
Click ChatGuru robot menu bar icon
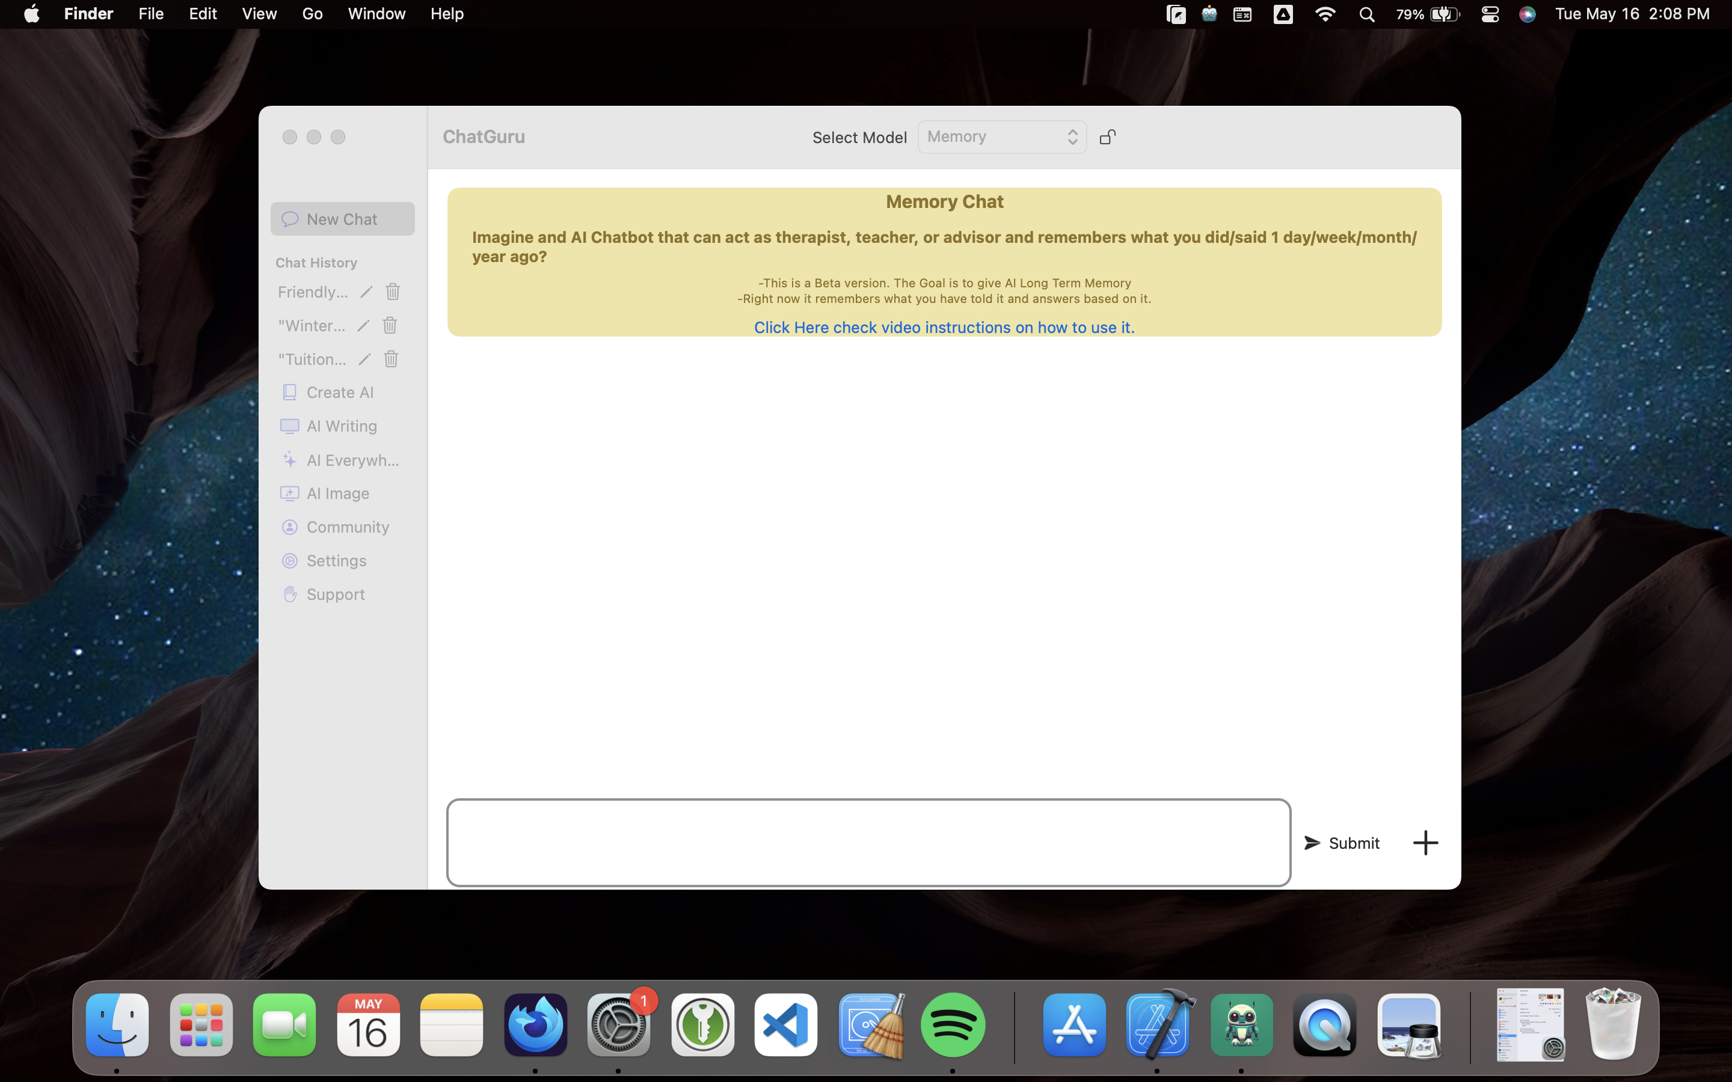click(x=1209, y=14)
